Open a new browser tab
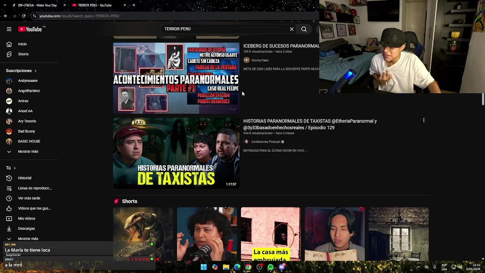This screenshot has width=485, height=273. (x=134, y=5)
